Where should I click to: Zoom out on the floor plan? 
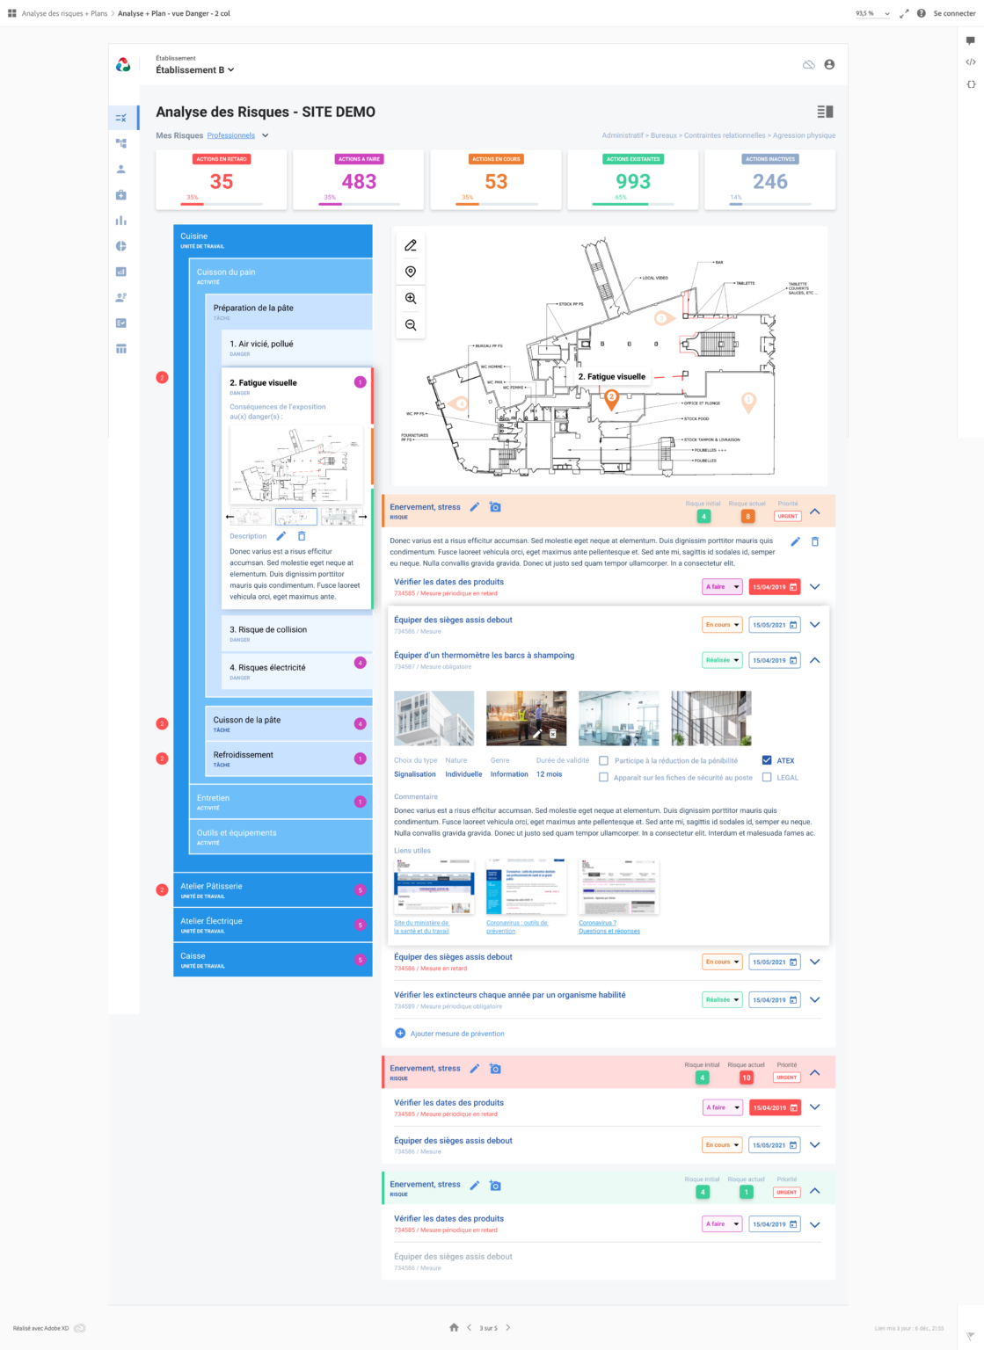coord(410,324)
